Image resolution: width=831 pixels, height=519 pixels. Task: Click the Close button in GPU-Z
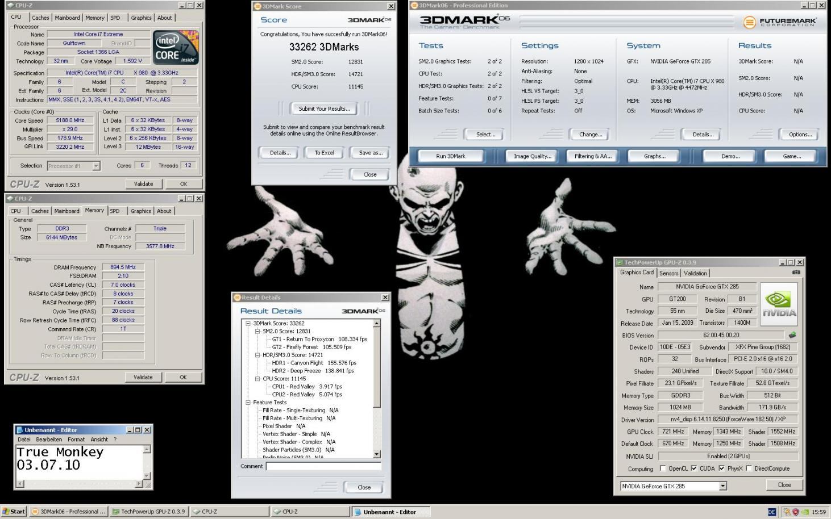point(784,485)
